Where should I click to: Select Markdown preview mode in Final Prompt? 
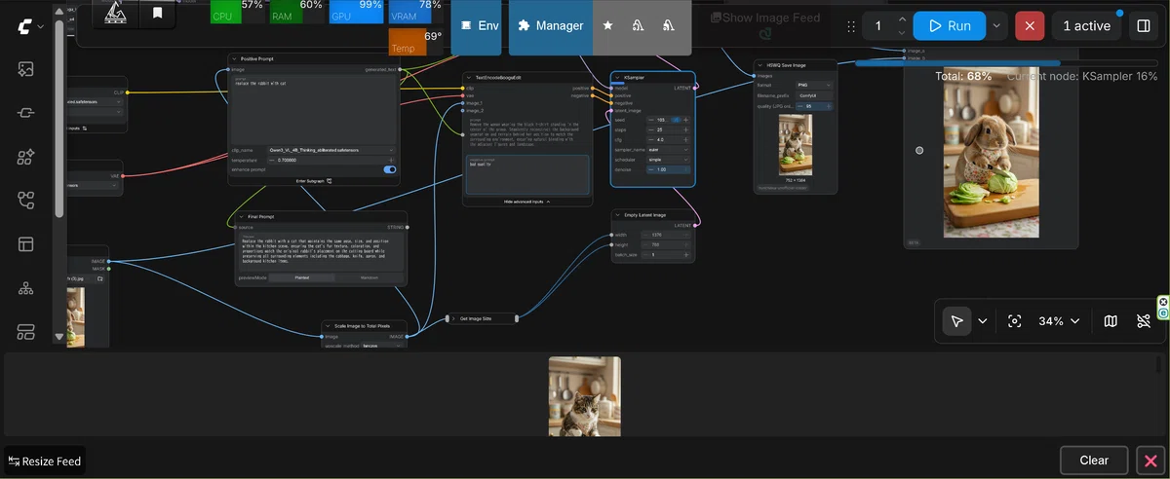click(369, 277)
